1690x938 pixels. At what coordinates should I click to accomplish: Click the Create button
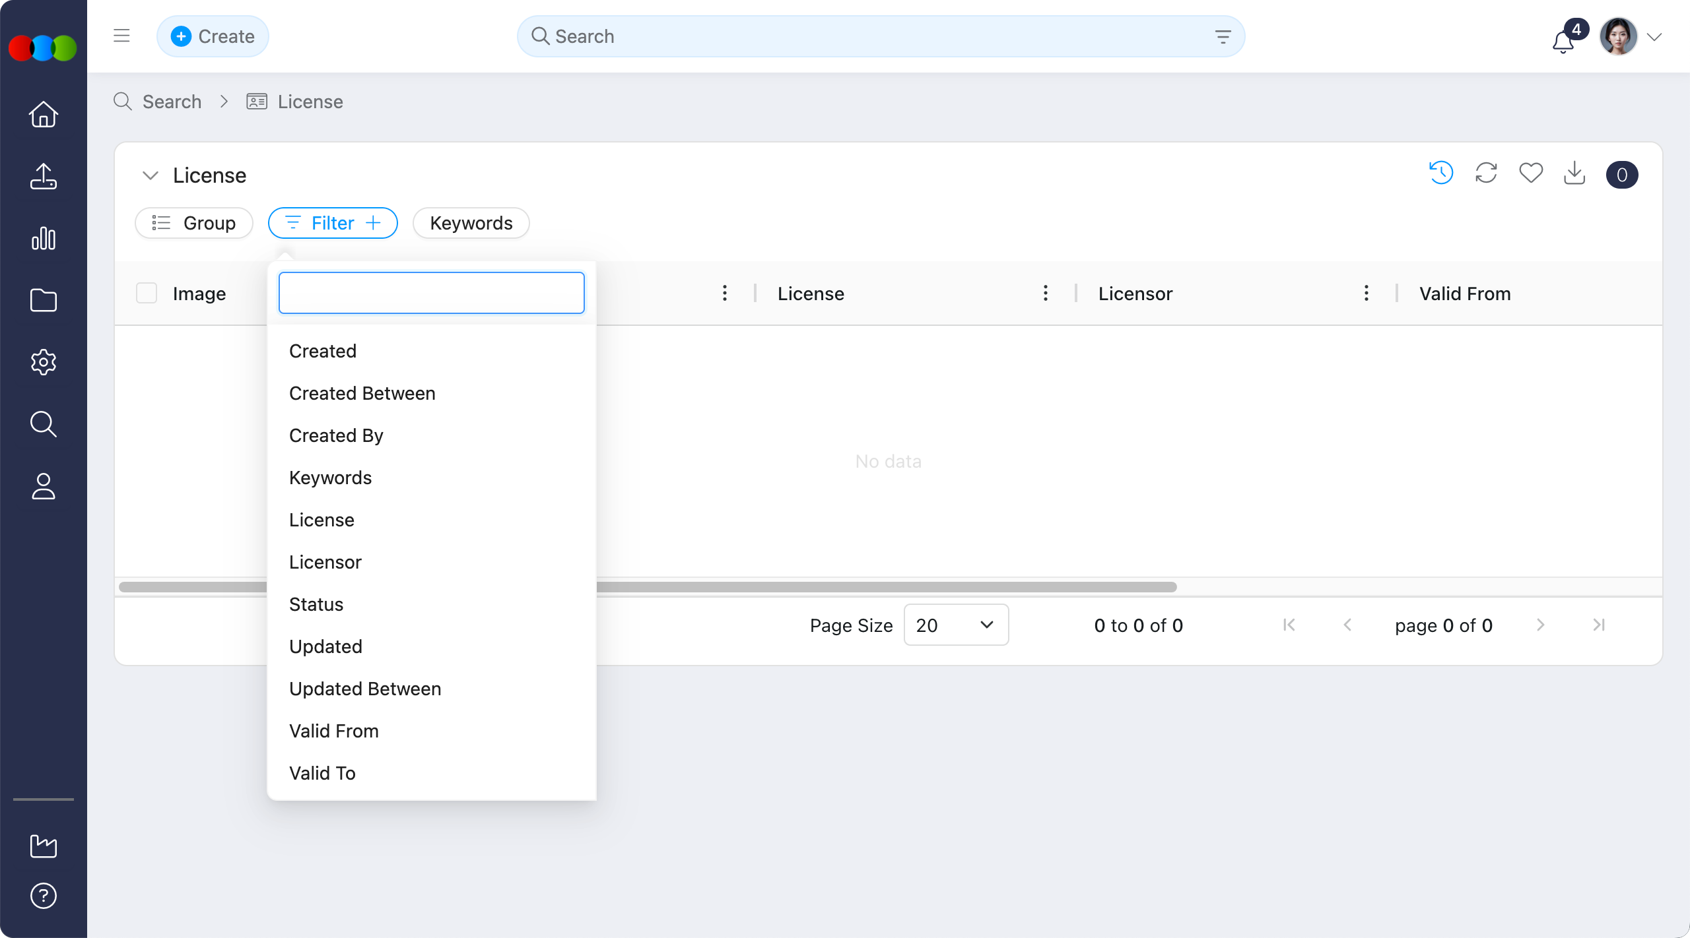click(213, 36)
